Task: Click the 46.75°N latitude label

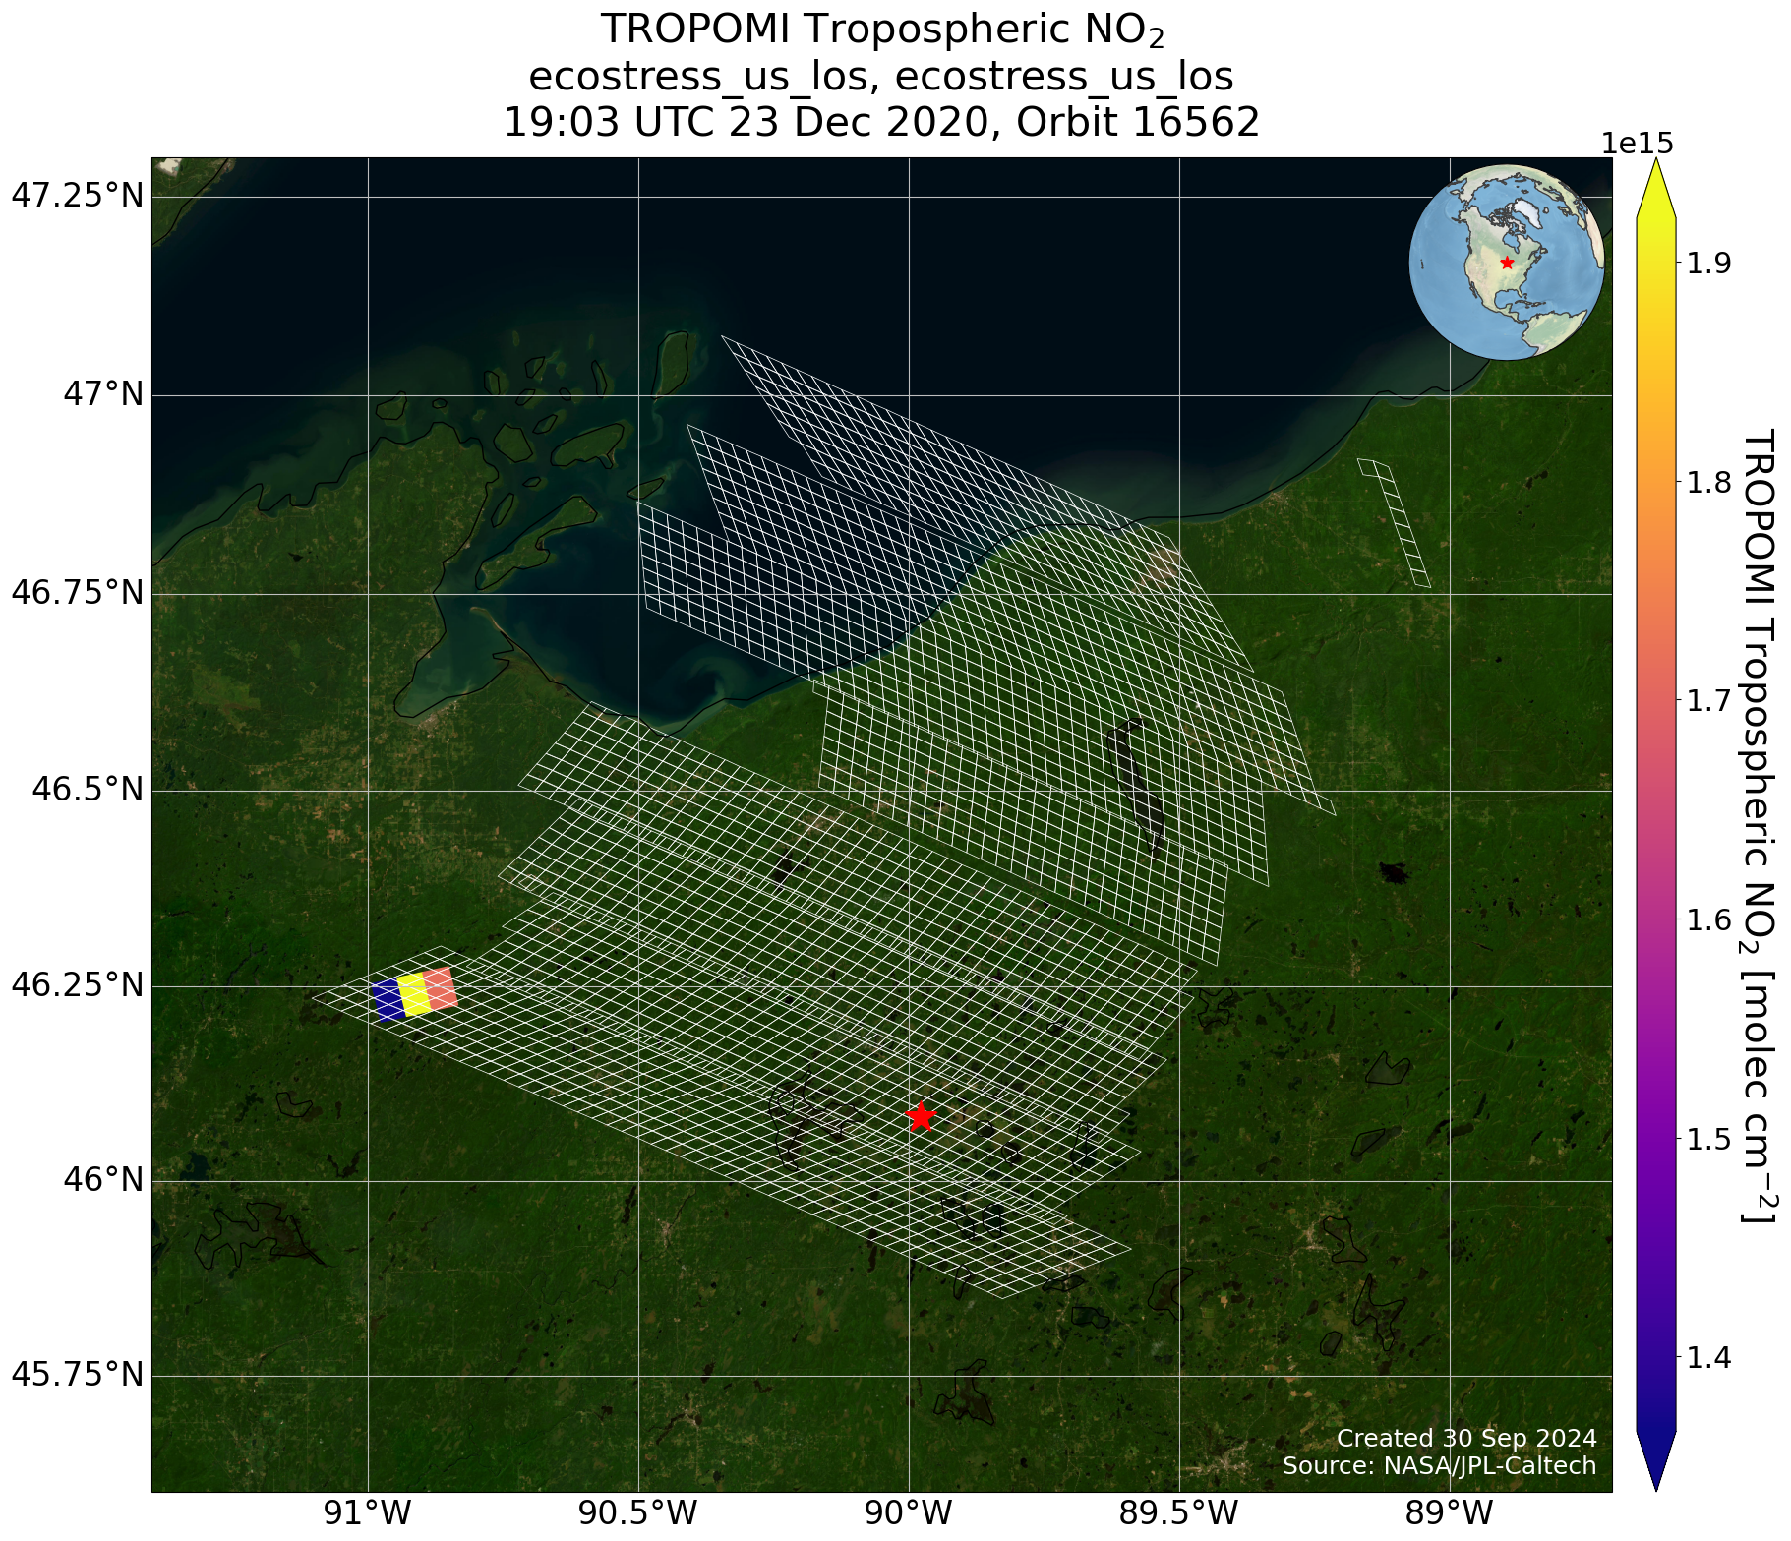Action: 77,594
